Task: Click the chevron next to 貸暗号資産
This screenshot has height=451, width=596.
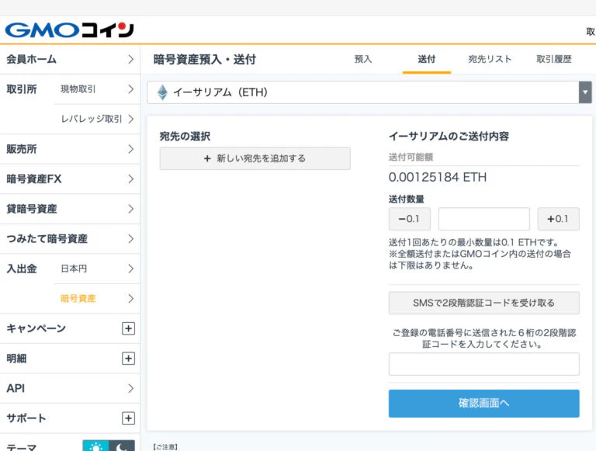Action: [130, 209]
